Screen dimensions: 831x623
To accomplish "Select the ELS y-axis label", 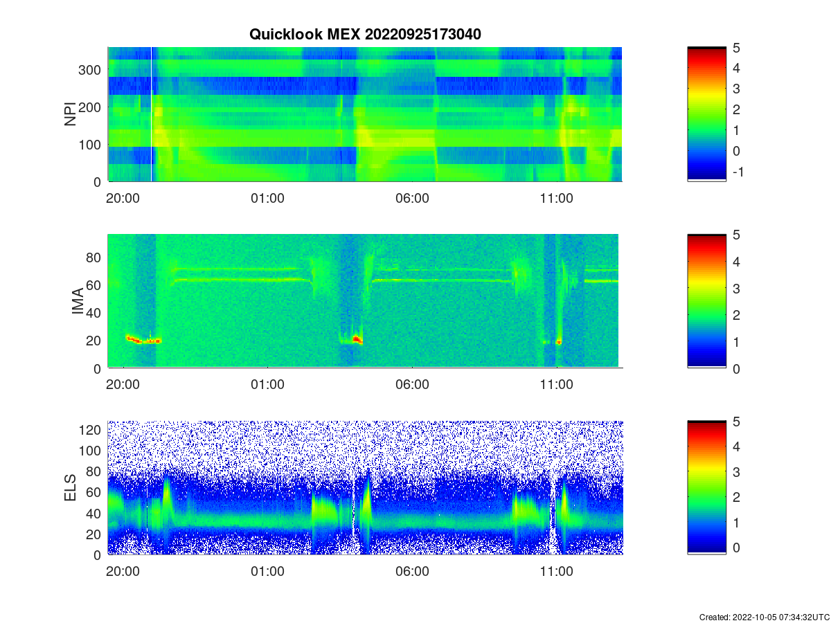I will [71, 487].
